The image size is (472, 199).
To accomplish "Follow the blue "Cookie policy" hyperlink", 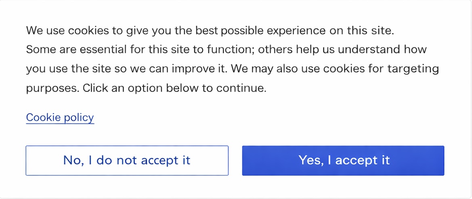I will coord(60,117).
